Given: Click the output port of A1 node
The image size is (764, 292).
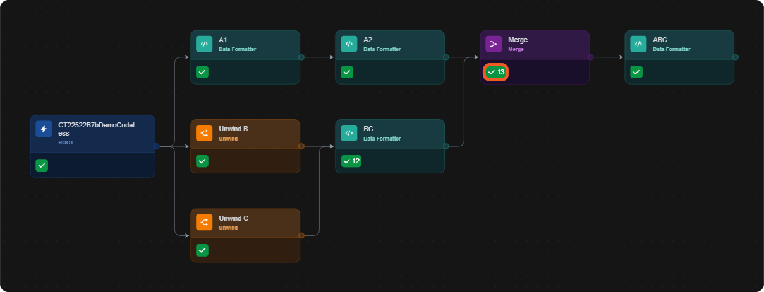Looking at the screenshot, I should (301, 57).
